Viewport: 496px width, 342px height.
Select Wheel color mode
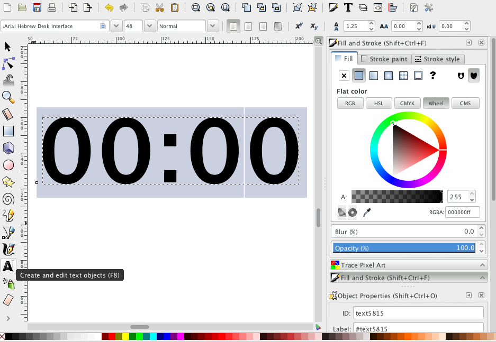(x=436, y=103)
